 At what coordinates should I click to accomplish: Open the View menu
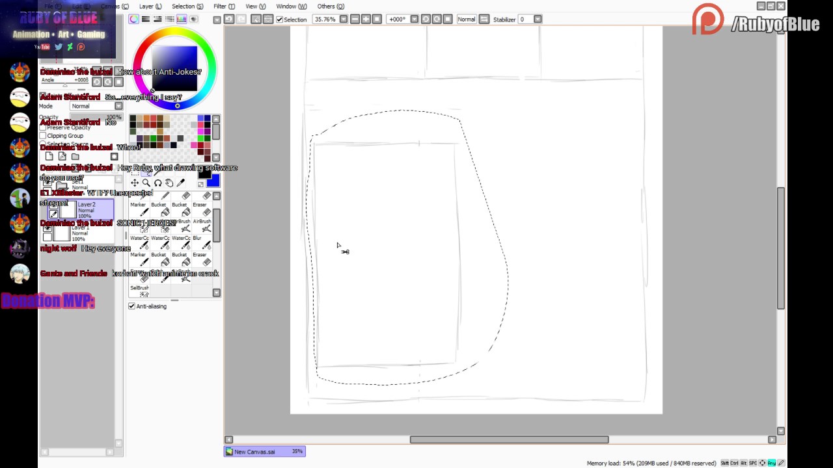(255, 6)
